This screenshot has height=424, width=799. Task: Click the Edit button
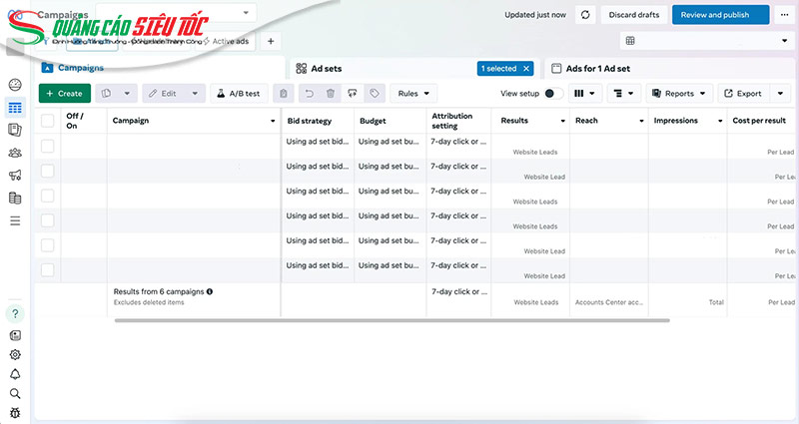(163, 93)
